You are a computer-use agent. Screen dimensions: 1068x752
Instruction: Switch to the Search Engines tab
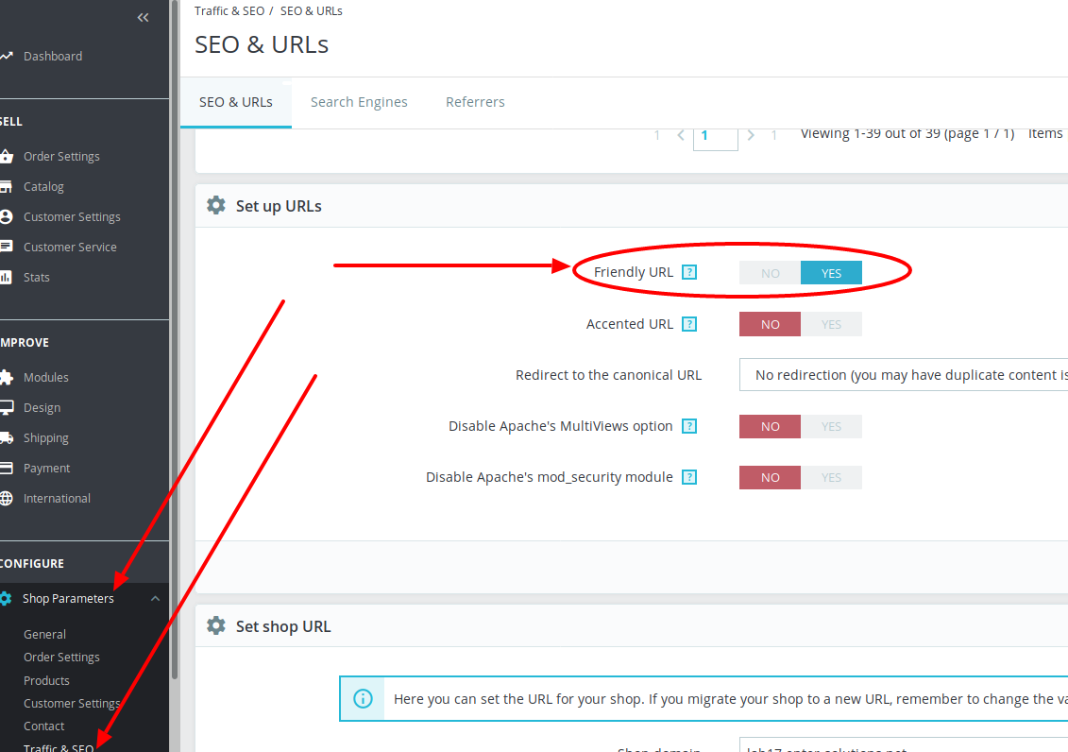359,102
